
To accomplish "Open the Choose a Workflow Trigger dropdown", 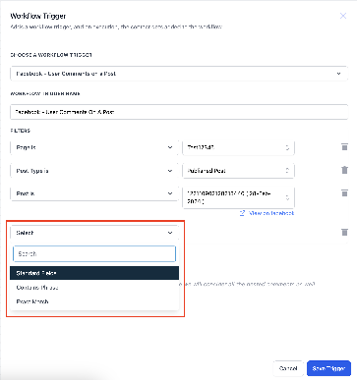I will point(179,74).
